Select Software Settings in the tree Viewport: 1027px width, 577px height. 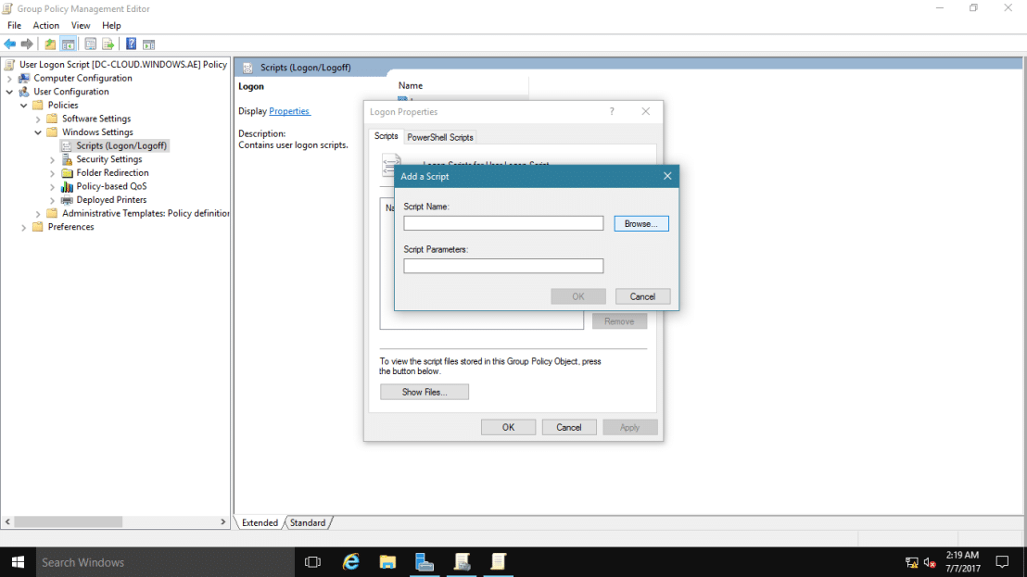96,119
